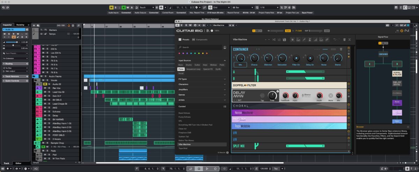Click the Stop button in Cubase transport
Viewport: 419px width, 172px height.
click(199, 169)
